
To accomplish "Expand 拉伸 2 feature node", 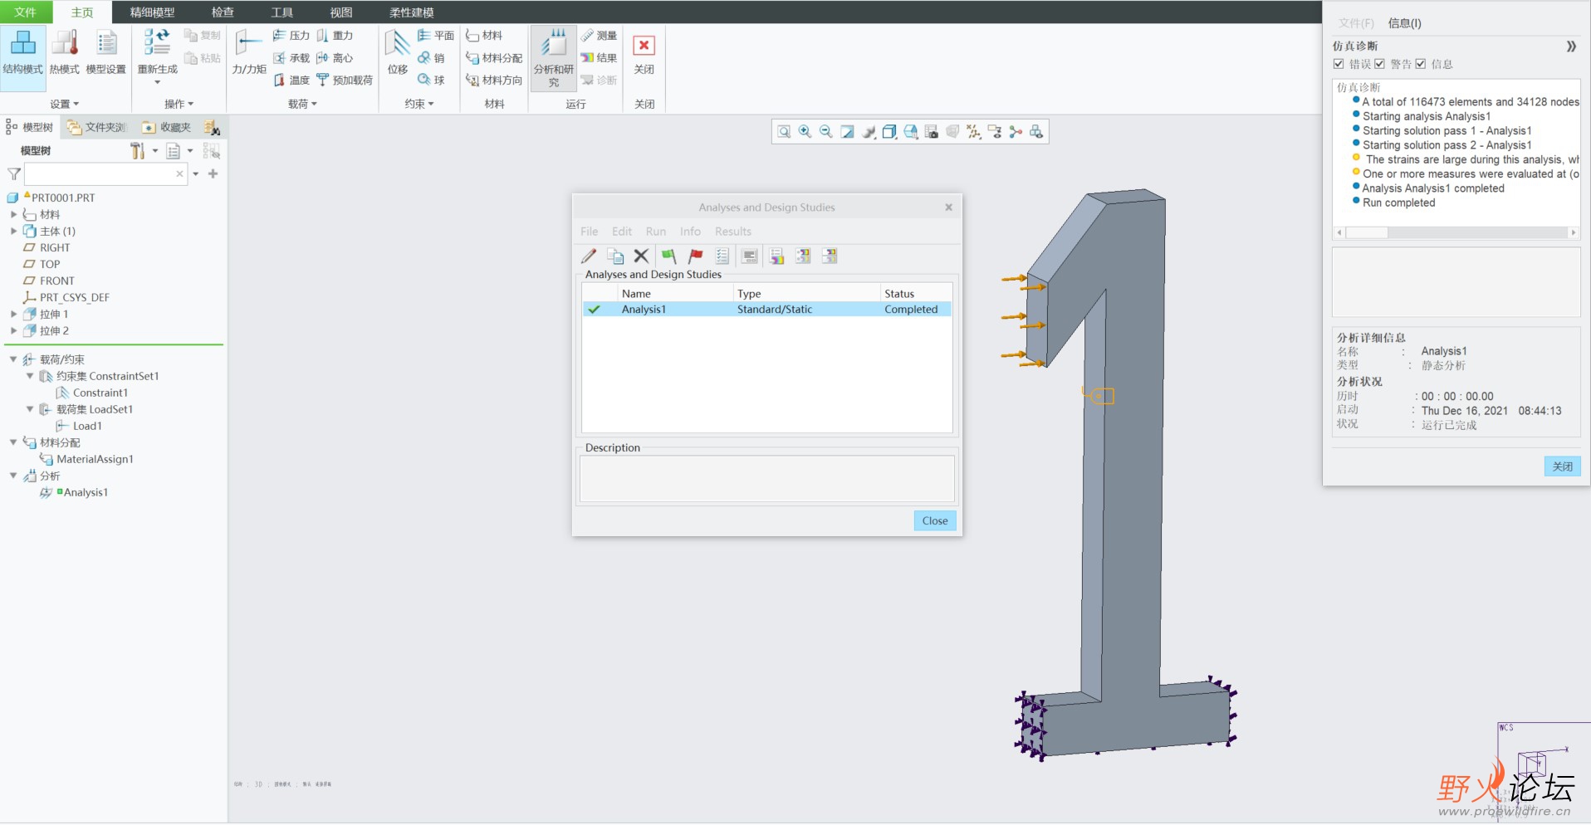I will [x=13, y=330].
